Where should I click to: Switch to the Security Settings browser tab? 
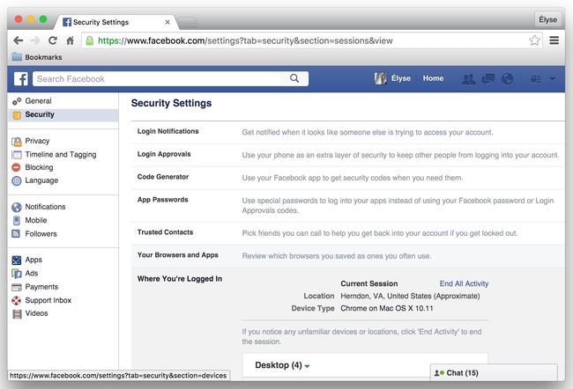[x=113, y=21]
